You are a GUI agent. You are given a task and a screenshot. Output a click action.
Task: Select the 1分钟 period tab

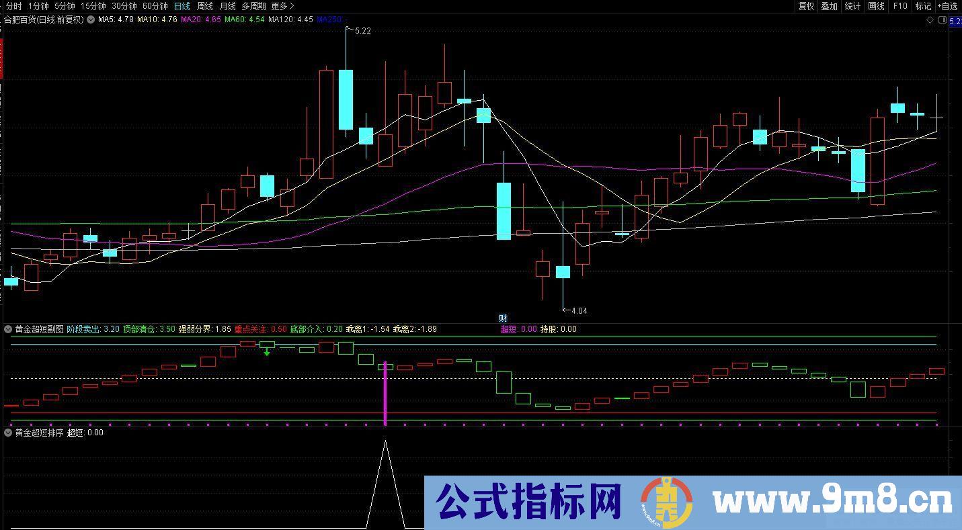tap(38, 6)
